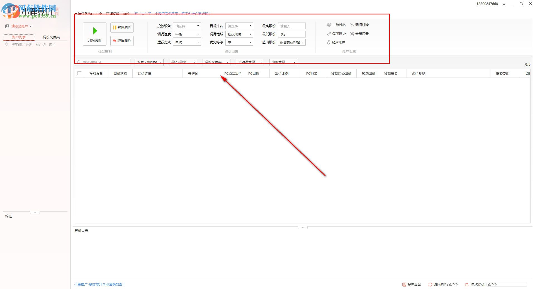
Task: Click the 移动出价 column header
Action: click(368, 73)
